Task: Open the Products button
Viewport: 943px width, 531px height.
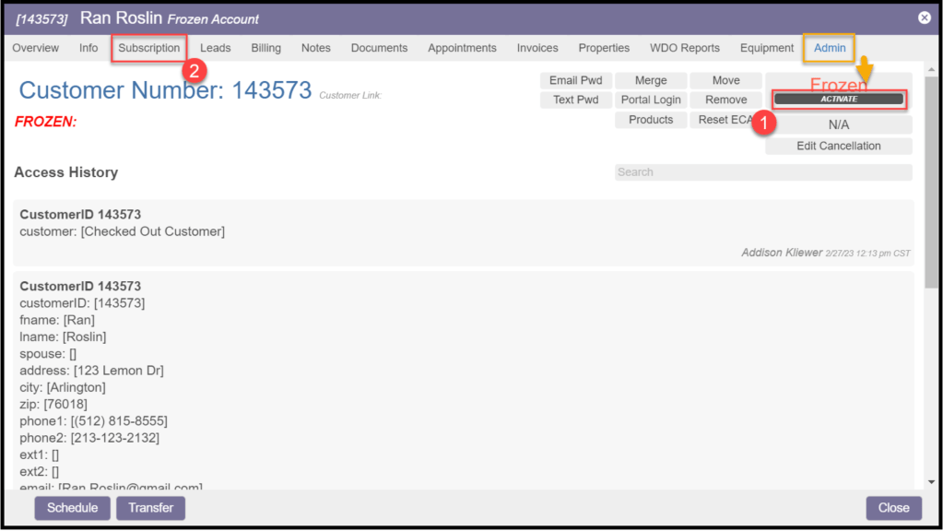Action: [x=651, y=120]
